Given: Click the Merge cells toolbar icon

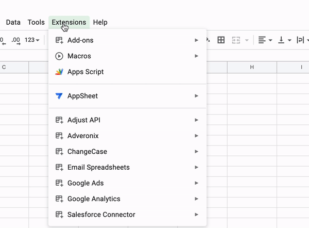Looking at the screenshot, I should (x=236, y=40).
